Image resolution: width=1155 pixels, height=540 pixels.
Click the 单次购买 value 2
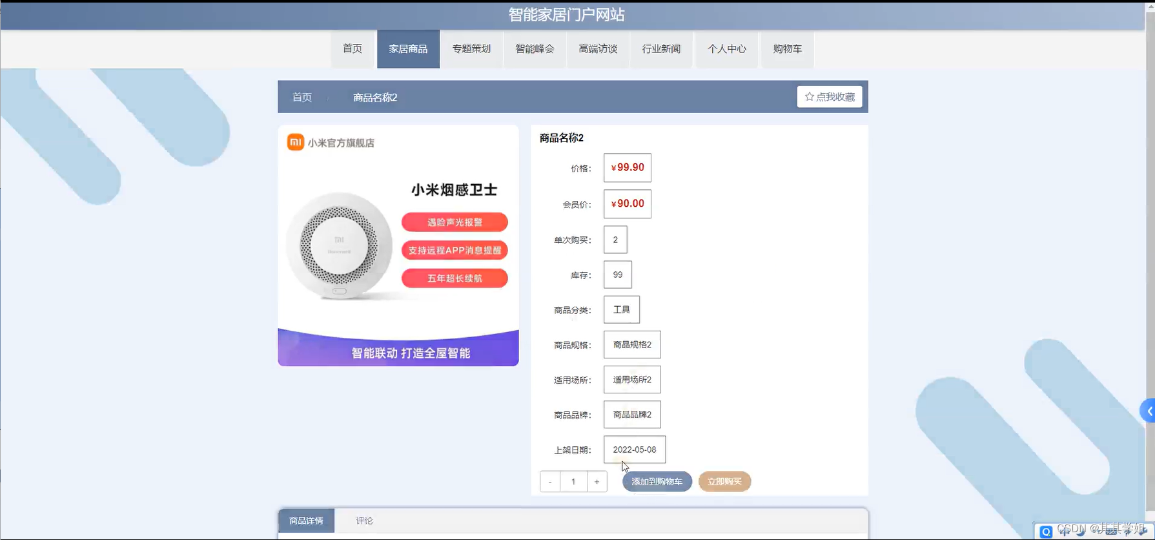pyautogui.click(x=615, y=240)
